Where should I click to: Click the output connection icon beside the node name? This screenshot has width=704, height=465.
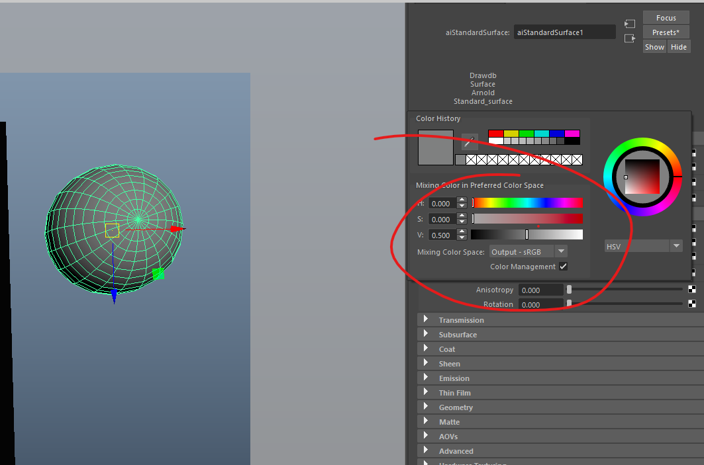(630, 38)
